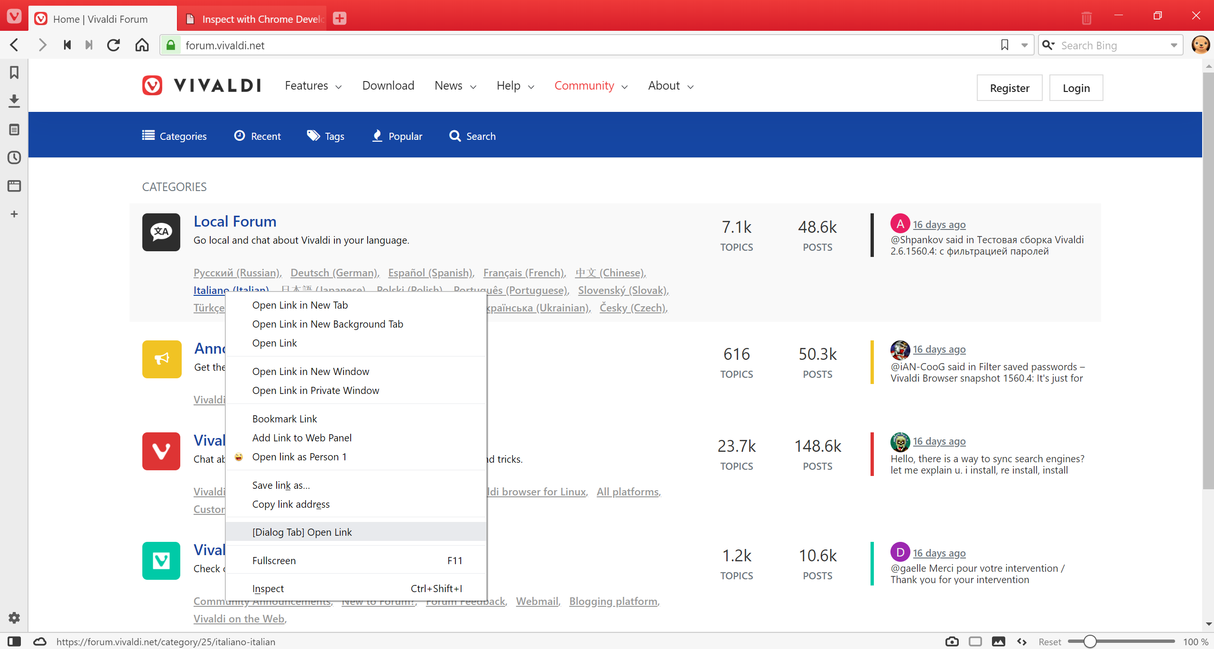Open Vivaldi Settings via the gear icon

coord(14,618)
